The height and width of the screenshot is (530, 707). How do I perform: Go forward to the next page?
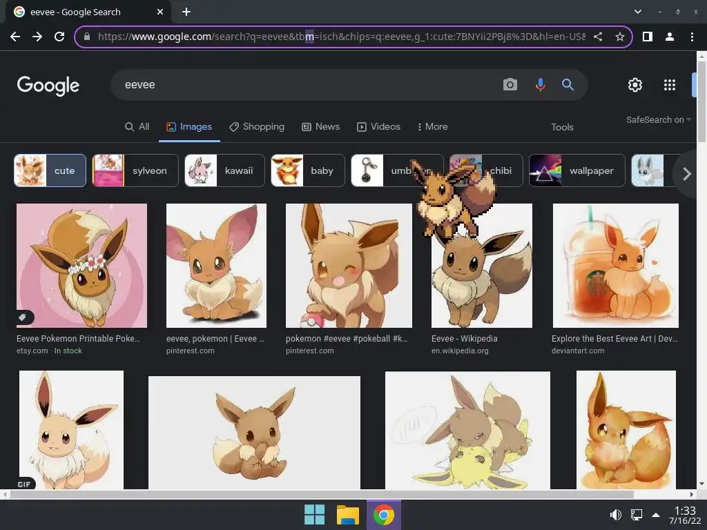click(x=37, y=37)
